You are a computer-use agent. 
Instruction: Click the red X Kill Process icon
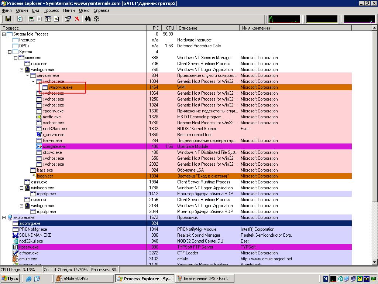coord(77,19)
